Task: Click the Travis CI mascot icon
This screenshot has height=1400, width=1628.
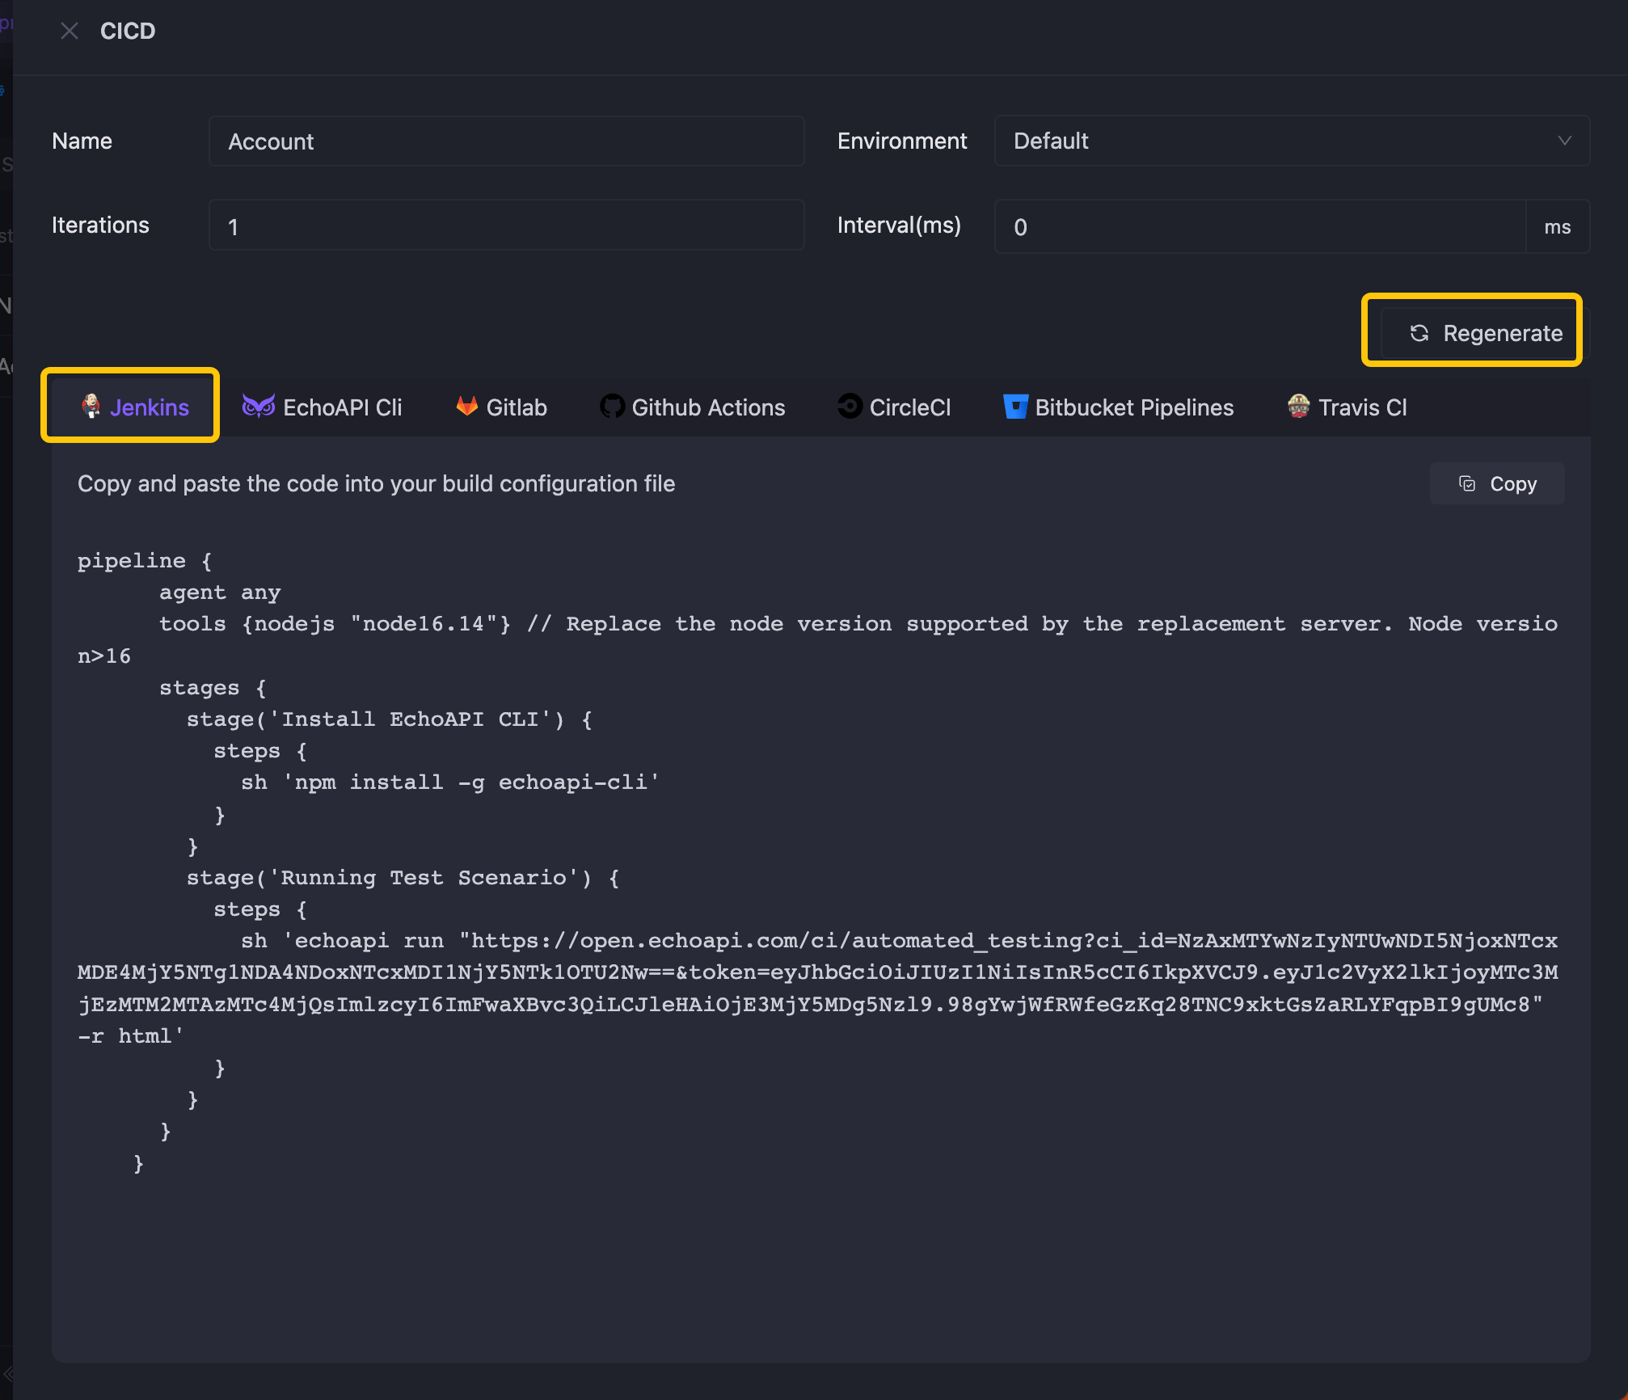Action: [x=1299, y=406]
